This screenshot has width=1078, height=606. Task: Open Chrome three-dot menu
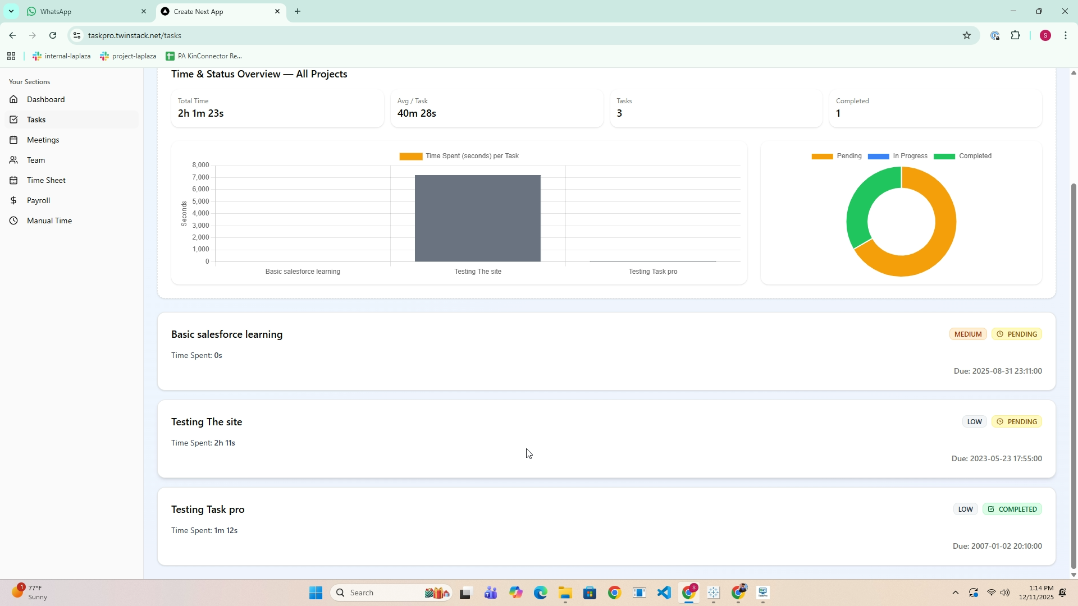[1066, 36]
